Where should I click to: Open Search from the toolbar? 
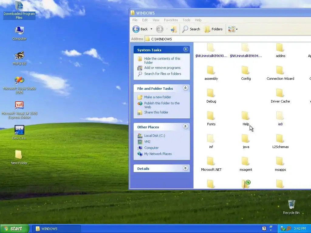[x=191, y=29]
